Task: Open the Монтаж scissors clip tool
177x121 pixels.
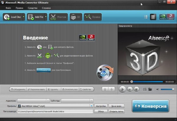Action: pyautogui.click(x=58, y=17)
